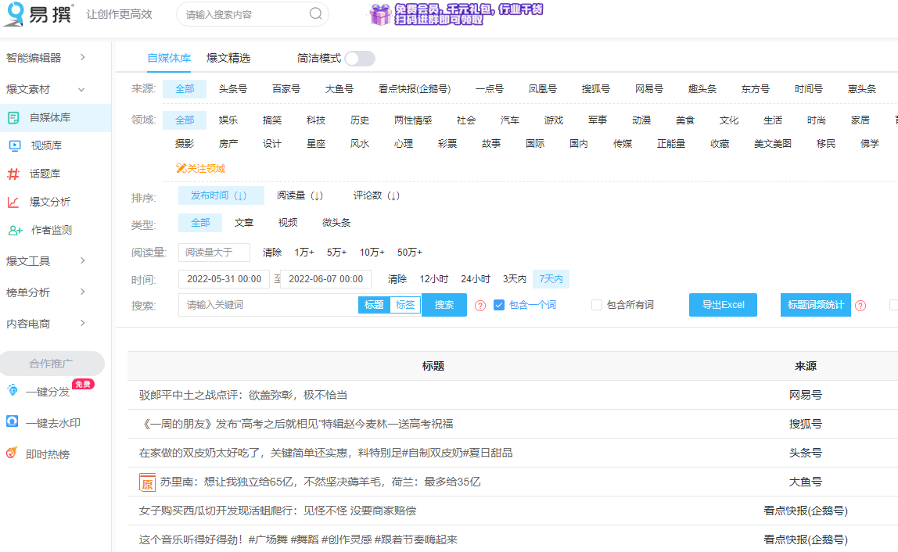Click the hashtag icon for 话题库
This screenshot has height=552, width=898.
point(13,174)
